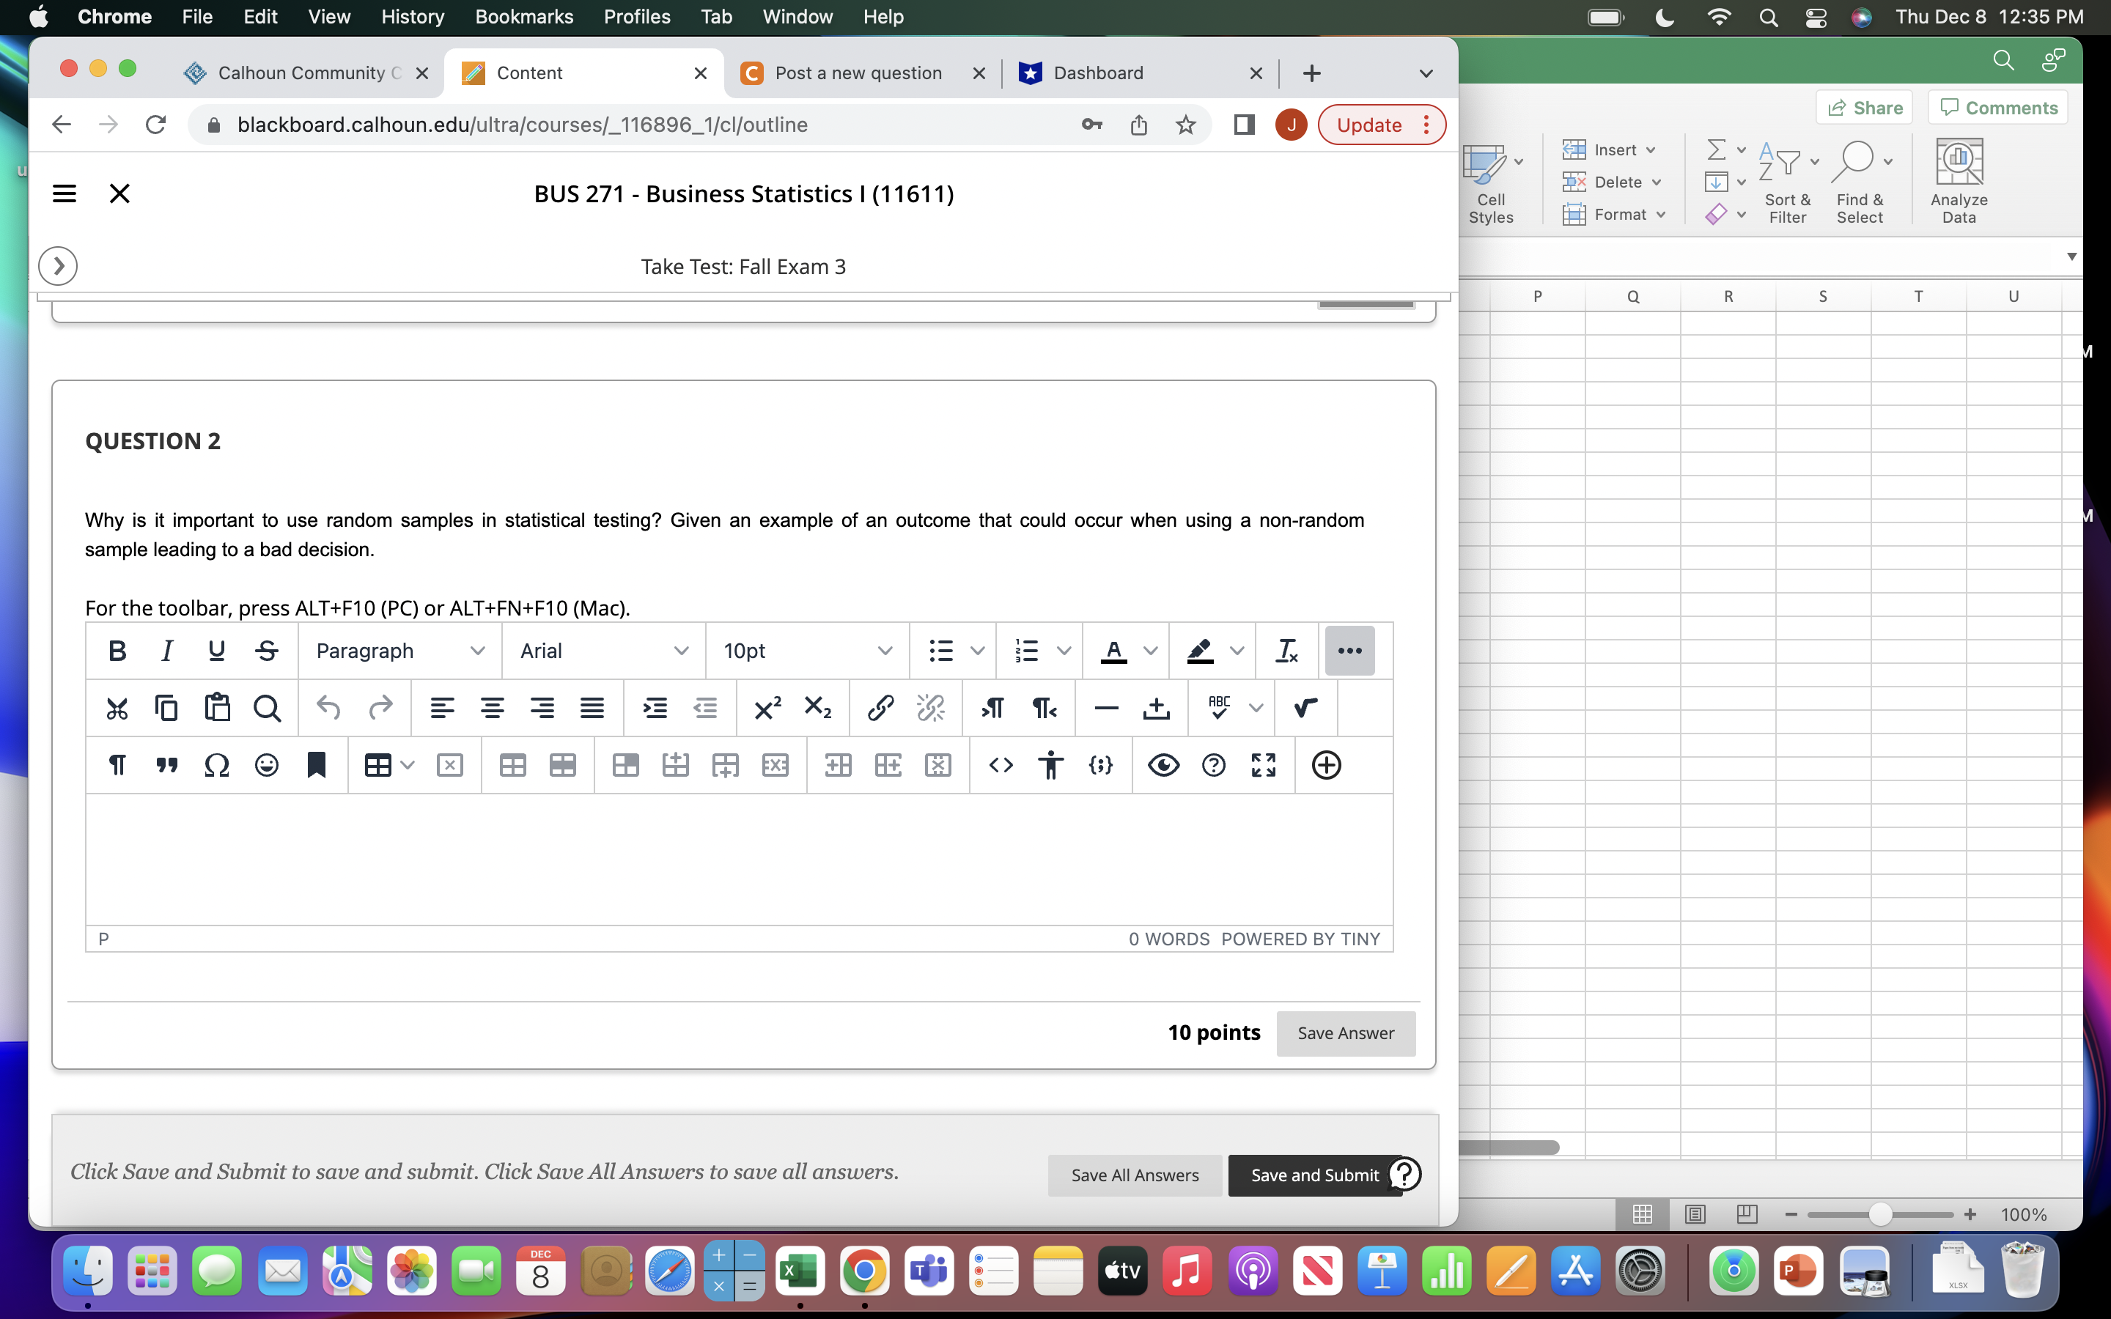Click the browser address bar
This screenshot has height=1319, width=2111.
611,124
